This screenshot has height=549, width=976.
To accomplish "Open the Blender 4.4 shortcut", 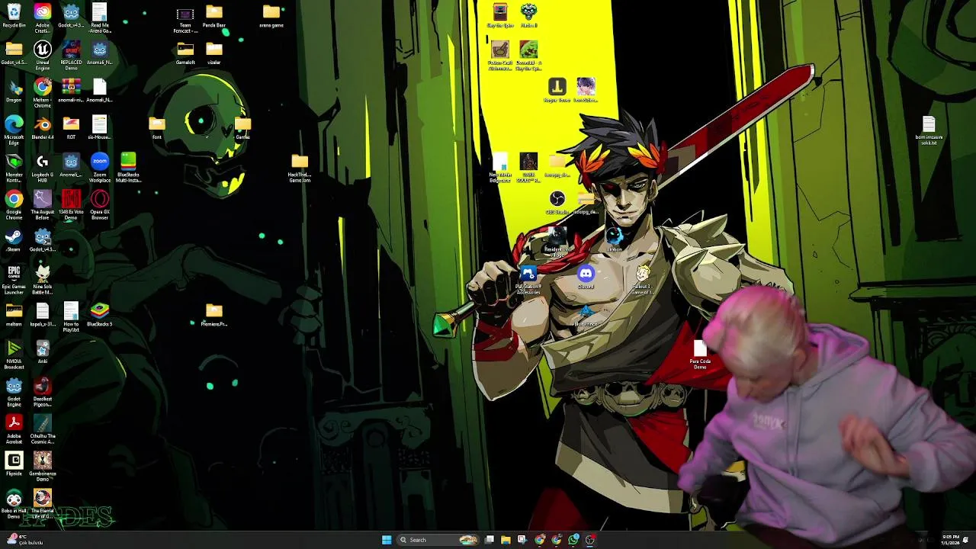I will click(x=43, y=128).
